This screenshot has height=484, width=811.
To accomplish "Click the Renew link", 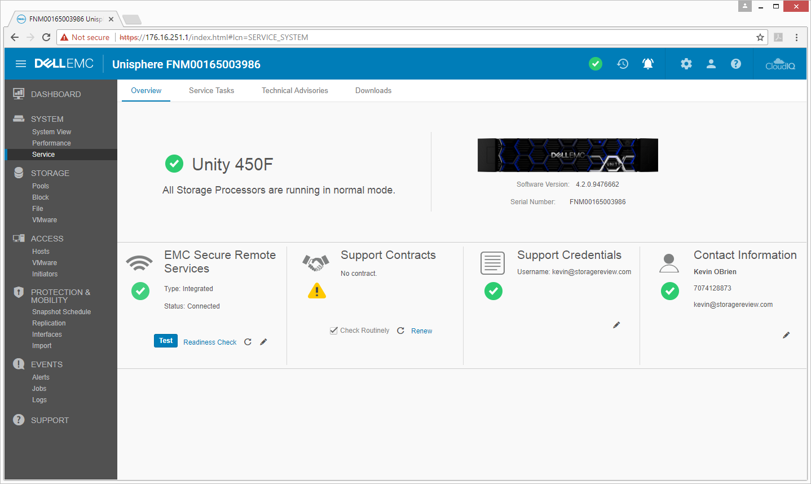I will [x=422, y=331].
